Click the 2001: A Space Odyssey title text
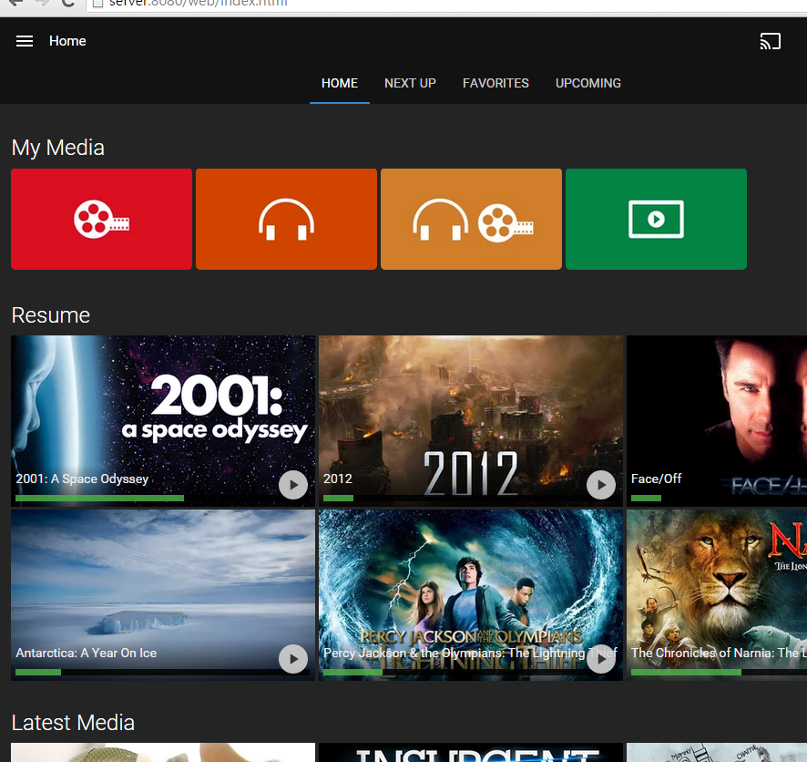 82,479
